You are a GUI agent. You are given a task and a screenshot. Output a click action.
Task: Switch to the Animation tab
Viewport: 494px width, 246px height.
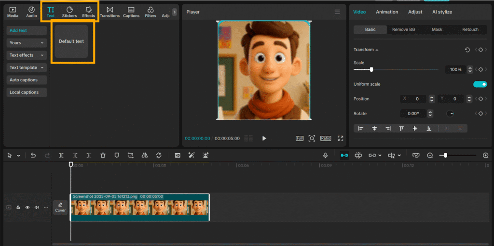[387, 12]
